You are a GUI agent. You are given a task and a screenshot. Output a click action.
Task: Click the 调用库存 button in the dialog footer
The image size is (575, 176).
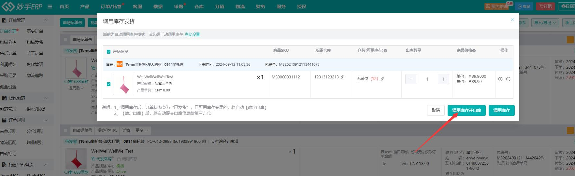pos(502,110)
